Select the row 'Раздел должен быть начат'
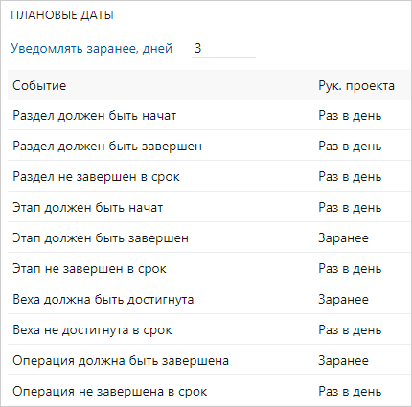 point(209,115)
